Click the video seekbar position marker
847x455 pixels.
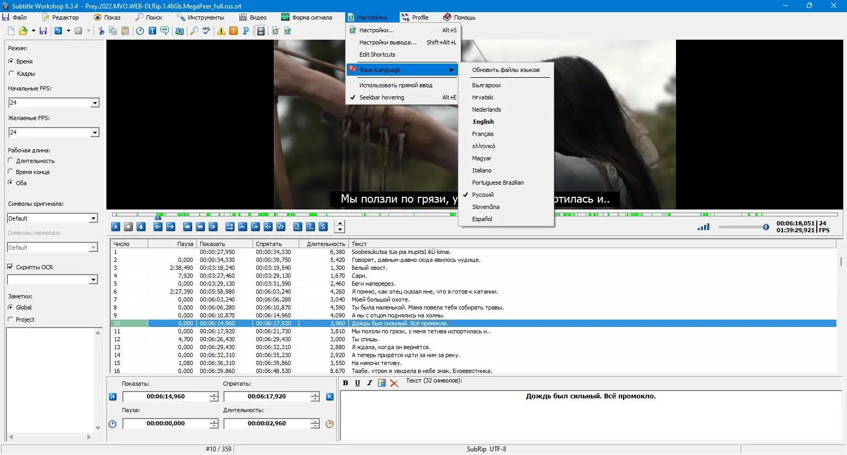tap(158, 217)
